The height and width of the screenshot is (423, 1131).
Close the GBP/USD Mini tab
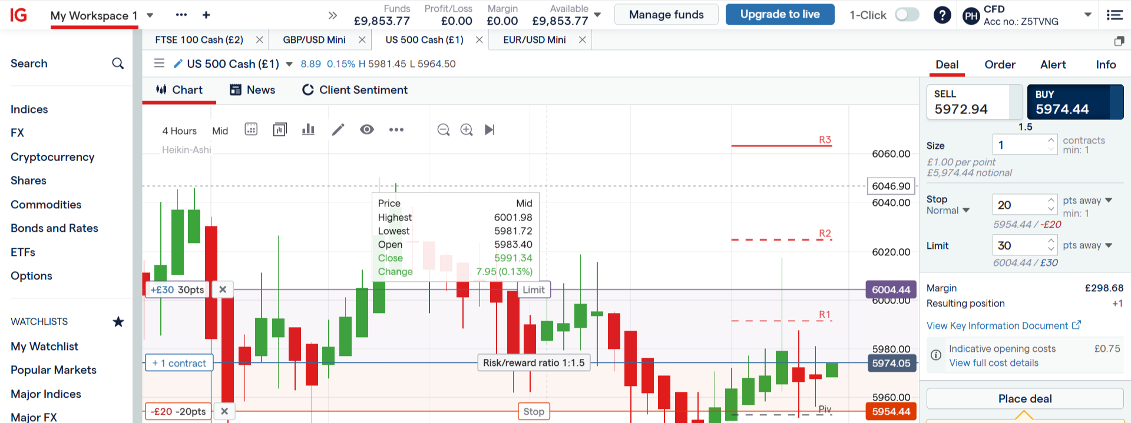click(362, 39)
